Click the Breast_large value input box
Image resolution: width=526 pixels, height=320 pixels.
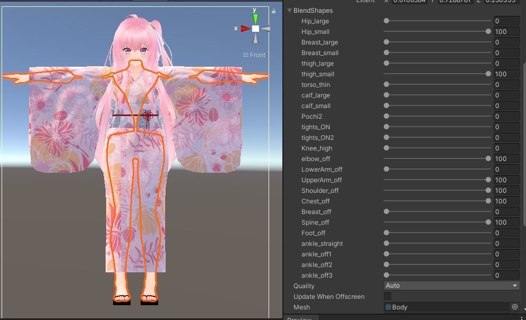point(506,42)
